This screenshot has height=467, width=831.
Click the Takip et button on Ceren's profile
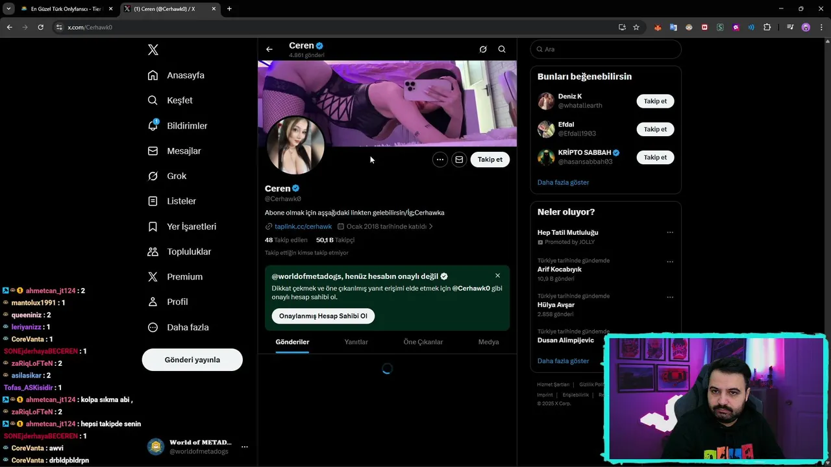(490, 160)
